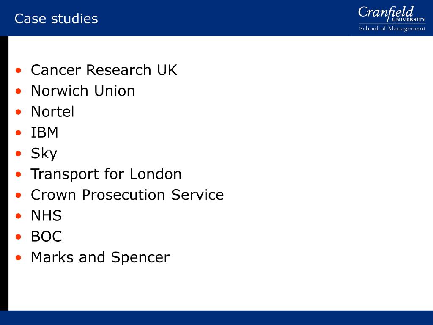Select the 'Marks and Spencer' entry
The height and width of the screenshot is (325, 433).
[x=100, y=258]
